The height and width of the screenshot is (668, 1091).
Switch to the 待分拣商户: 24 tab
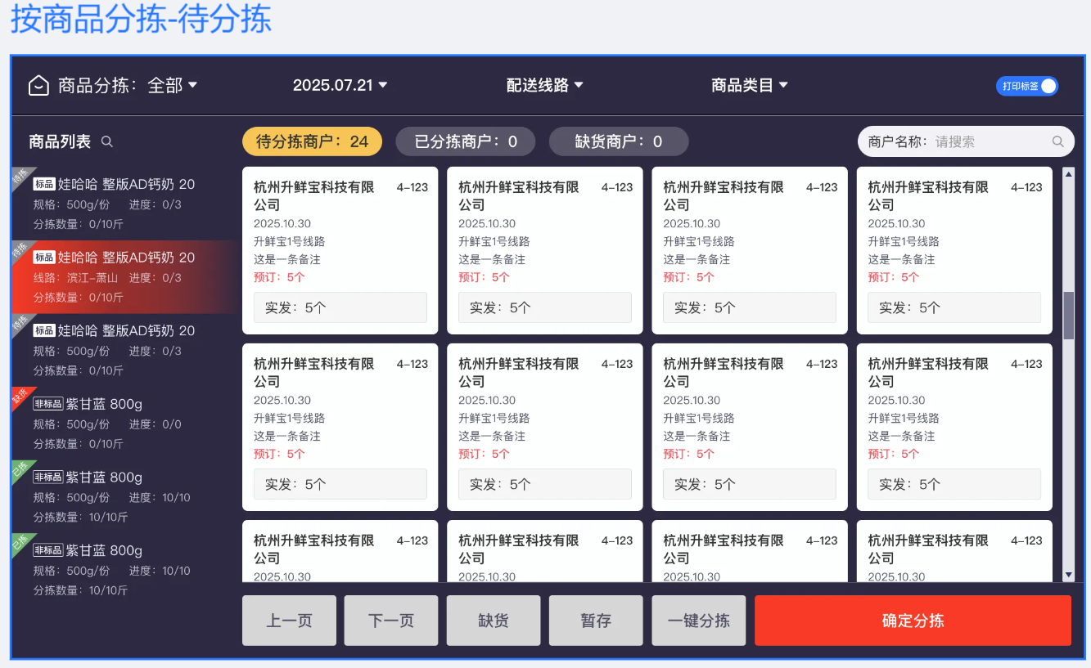(312, 141)
